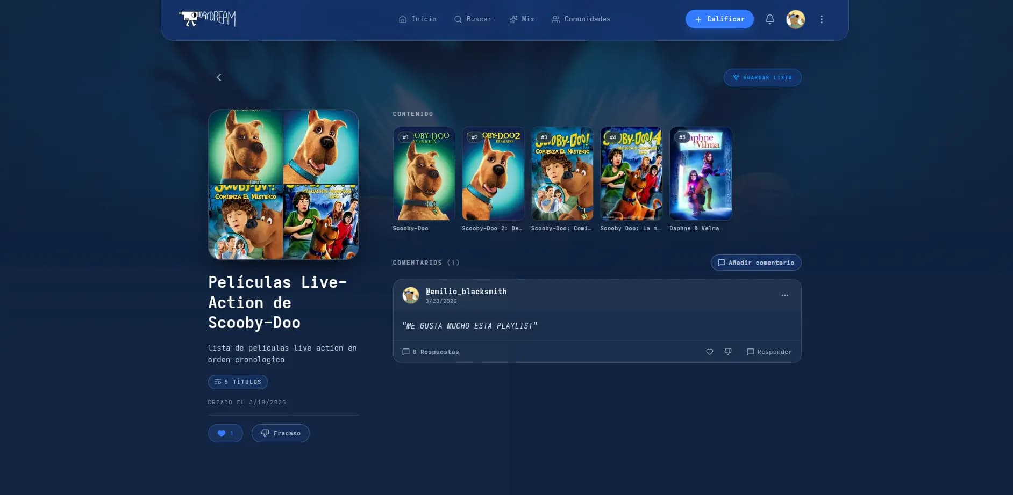
Task: Like the comment with the heart icon
Action: [x=710, y=352]
